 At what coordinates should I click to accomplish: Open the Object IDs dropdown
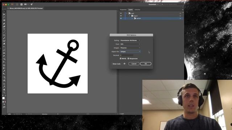pos(130,52)
